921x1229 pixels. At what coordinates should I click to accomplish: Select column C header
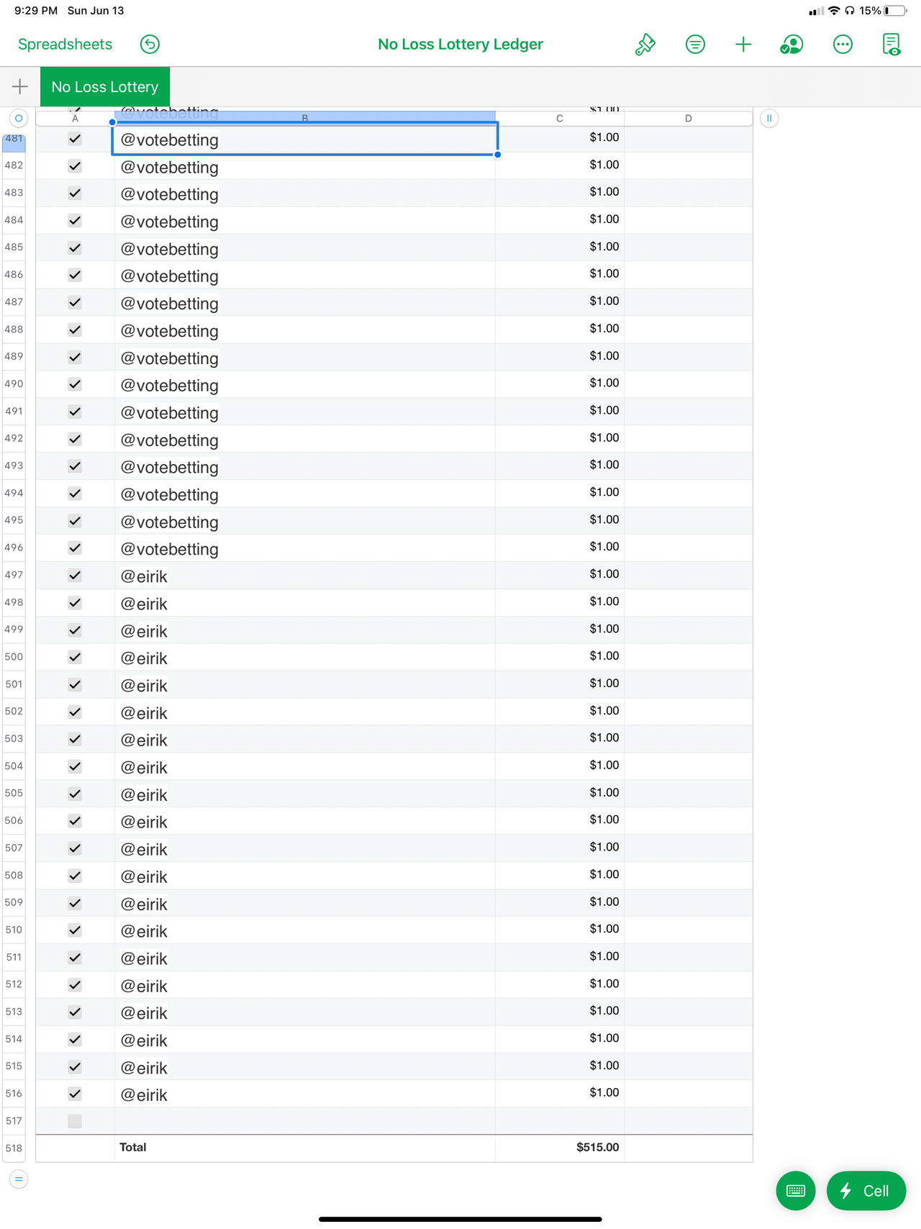(x=560, y=118)
